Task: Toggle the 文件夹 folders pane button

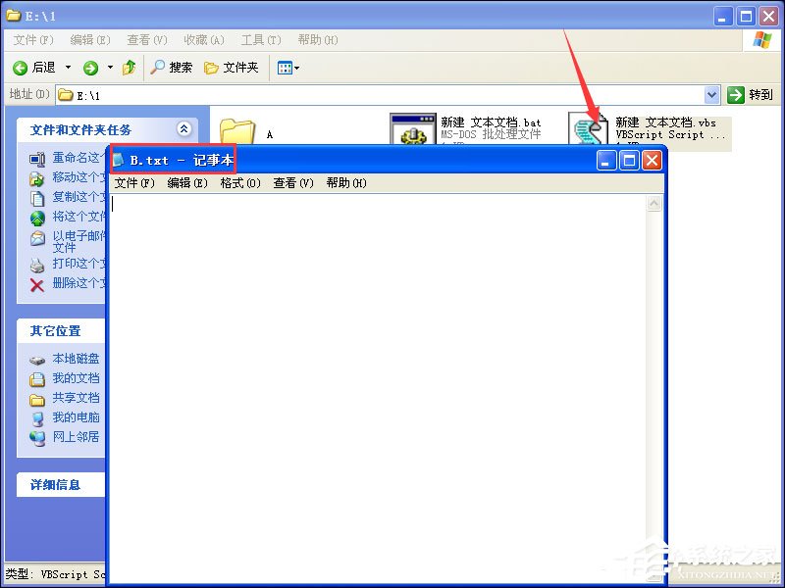Action: 232,67
